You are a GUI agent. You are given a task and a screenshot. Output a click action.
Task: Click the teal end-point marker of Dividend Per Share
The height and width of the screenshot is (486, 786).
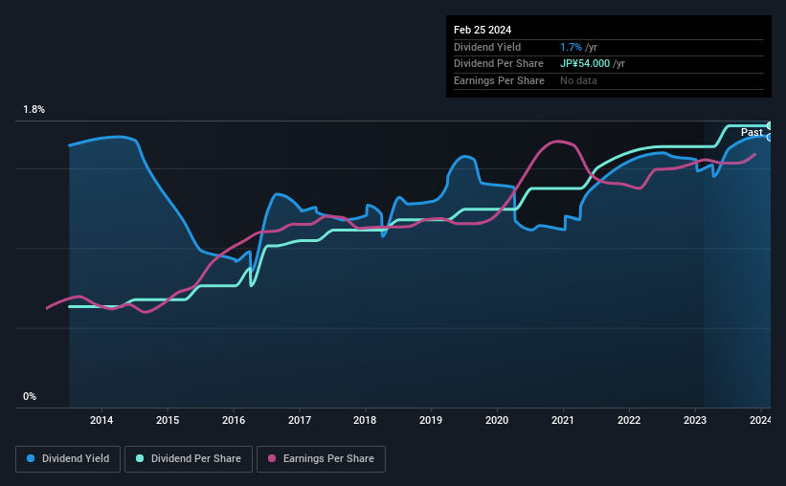pyautogui.click(x=770, y=125)
